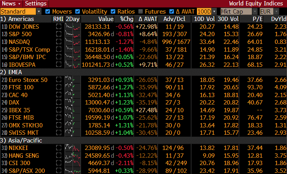This screenshot has height=174, width=287.
Task: Toggle the Volatility checkbox
Action: point(78,12)
